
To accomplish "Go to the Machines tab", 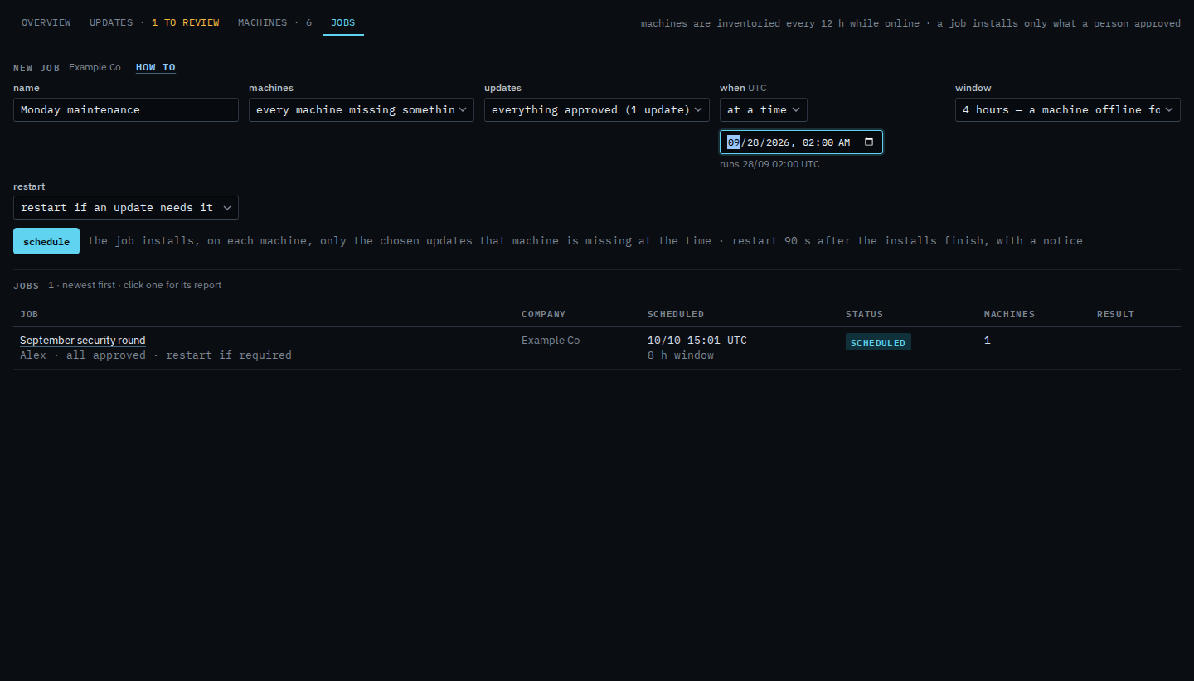I will (275, 22).
